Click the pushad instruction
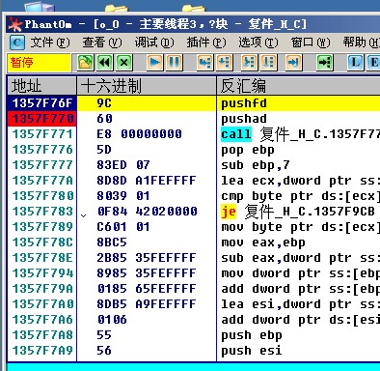 (x=244, y=119)
